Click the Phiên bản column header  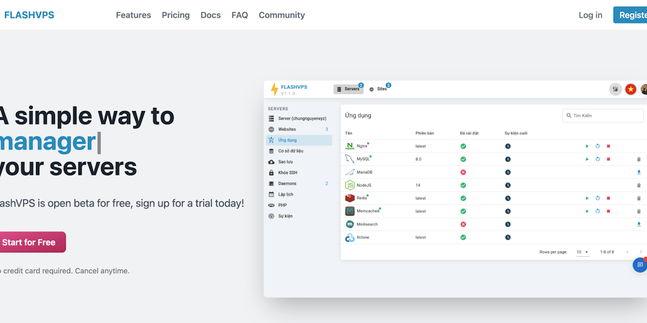[x=425, y=133]
